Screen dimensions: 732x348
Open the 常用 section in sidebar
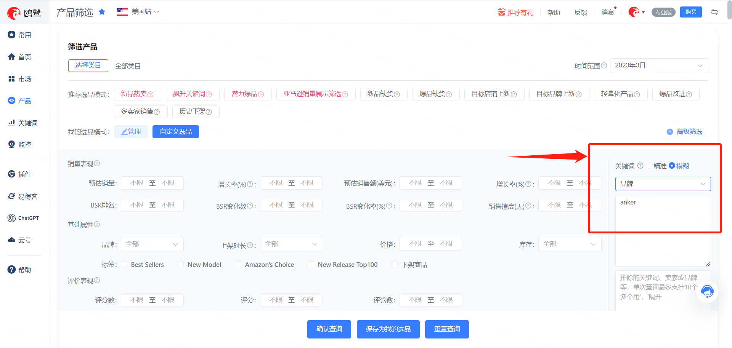click(x=20, y=35)
